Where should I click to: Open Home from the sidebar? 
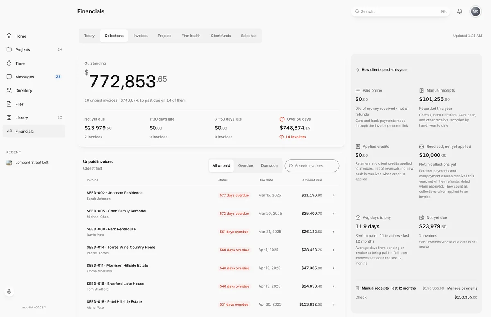click(x=34, y=36)
